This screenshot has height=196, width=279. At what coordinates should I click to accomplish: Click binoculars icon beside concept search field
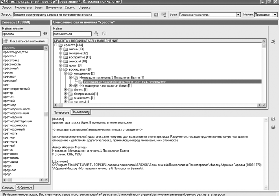[x=45, y=34]
